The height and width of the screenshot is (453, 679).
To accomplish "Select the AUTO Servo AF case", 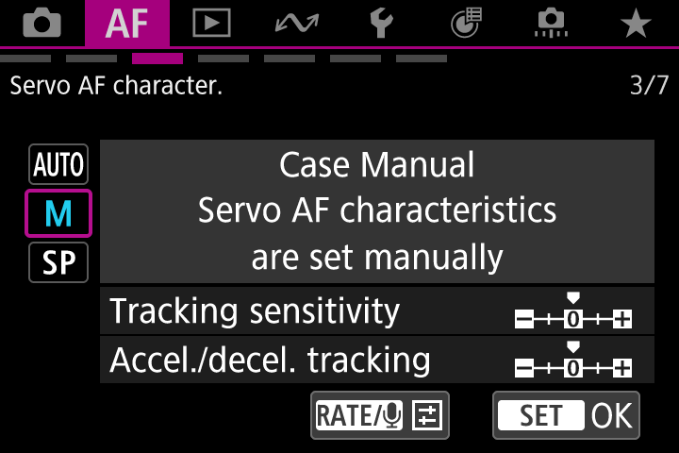I will [x=58, y=166].
